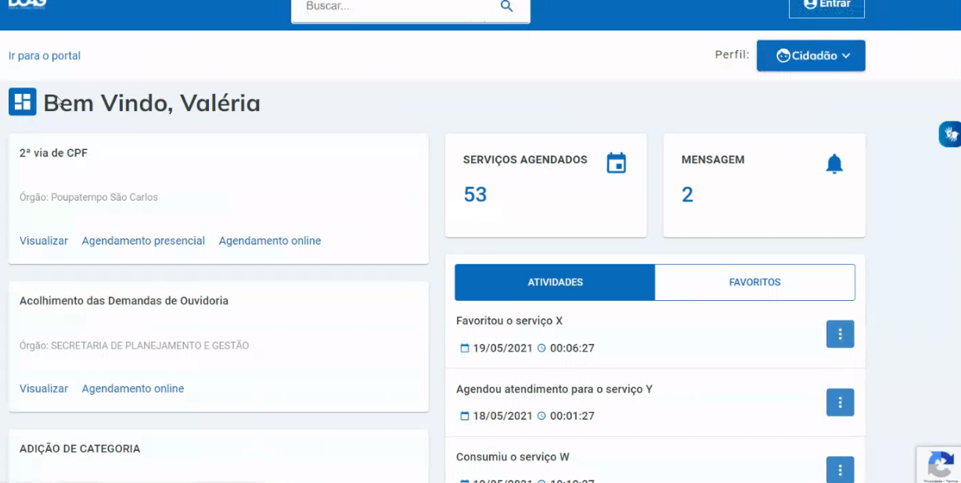
Task: Click the bell icon in Mensagem card
Action: (835, 164)
